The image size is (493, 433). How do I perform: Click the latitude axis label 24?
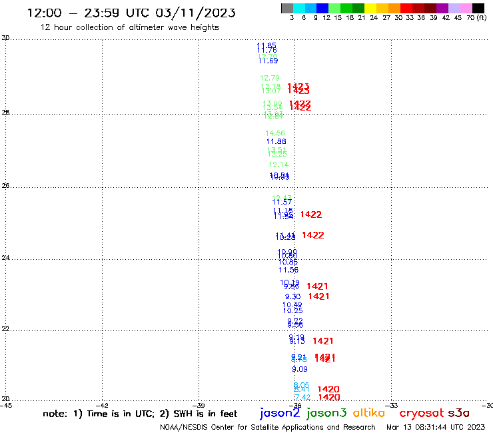tap(5, 258)
